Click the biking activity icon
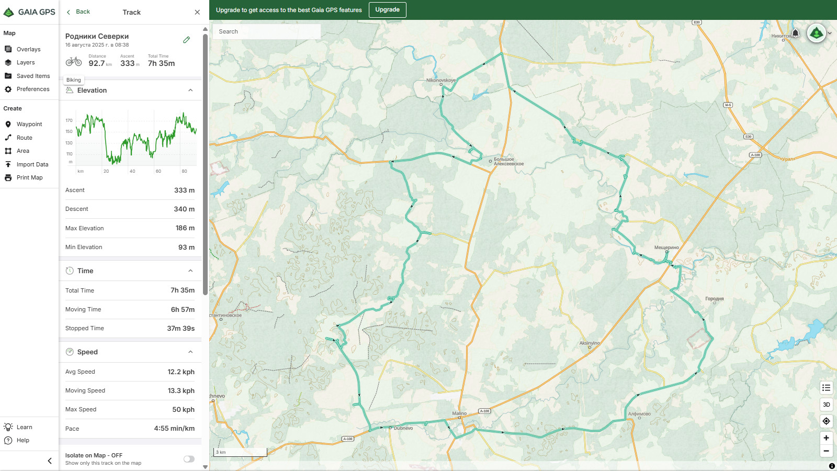 [74, 62]
